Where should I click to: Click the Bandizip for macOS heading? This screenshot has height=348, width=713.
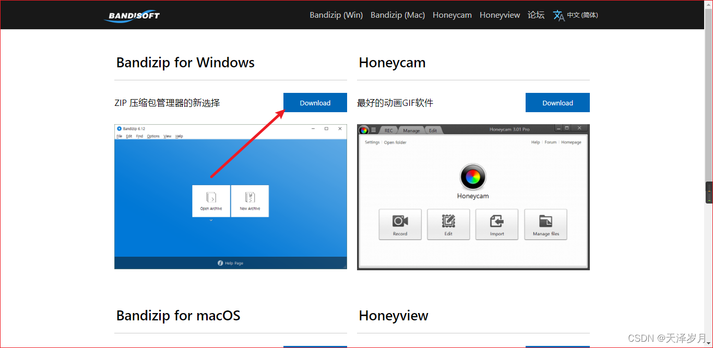[x=178, y=316]
